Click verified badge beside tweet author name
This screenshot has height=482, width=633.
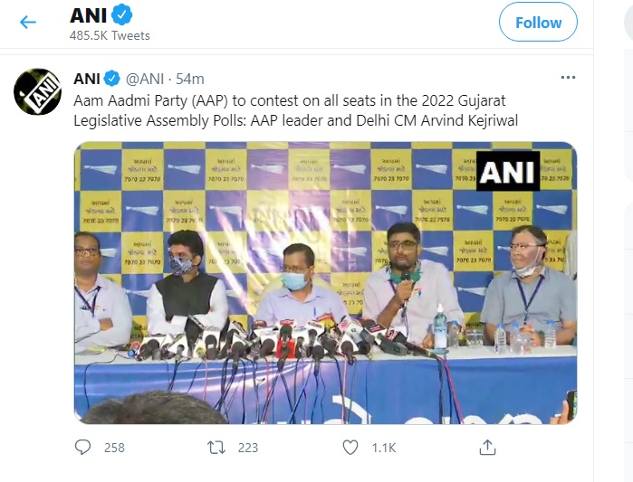click(112, 78)
